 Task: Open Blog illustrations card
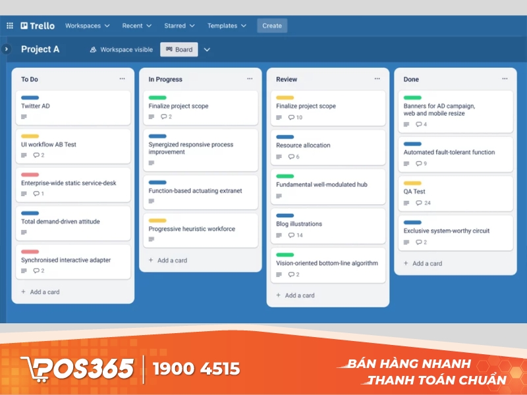point(328,226)
